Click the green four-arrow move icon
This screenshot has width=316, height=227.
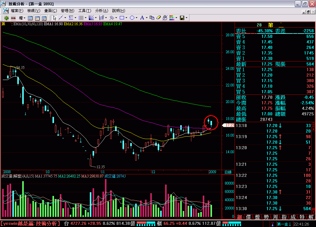click(6, 18)
